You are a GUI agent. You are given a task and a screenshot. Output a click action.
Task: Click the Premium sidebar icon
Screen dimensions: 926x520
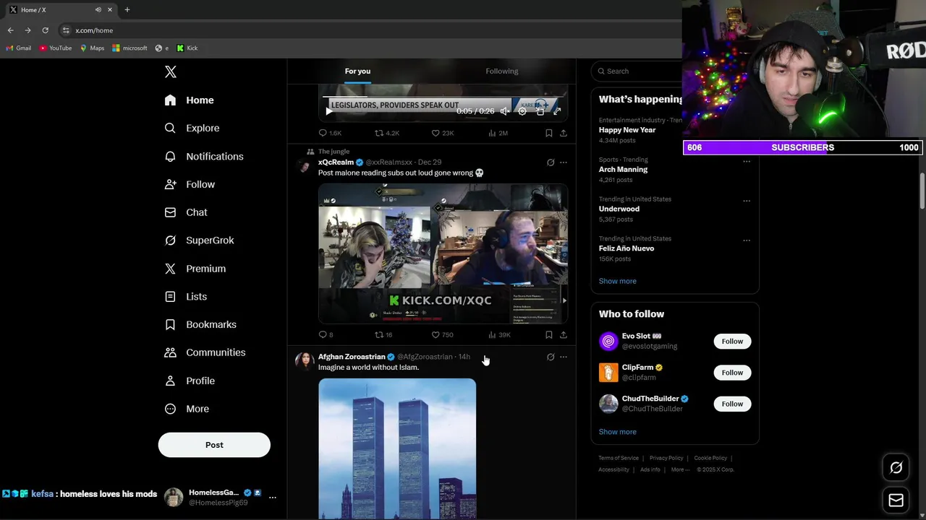click(170, 269)
